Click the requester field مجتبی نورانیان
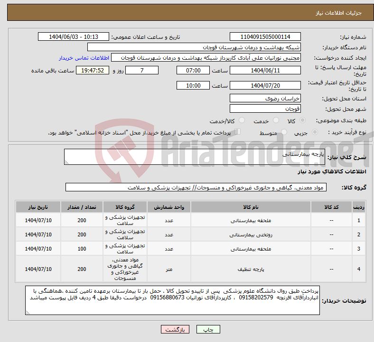 click(x=206, y=58)
